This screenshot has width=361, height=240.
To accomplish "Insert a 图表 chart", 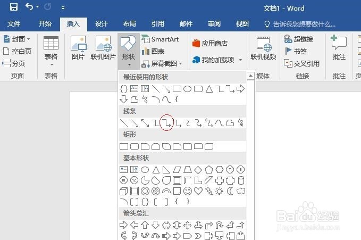I will point(153,51).
